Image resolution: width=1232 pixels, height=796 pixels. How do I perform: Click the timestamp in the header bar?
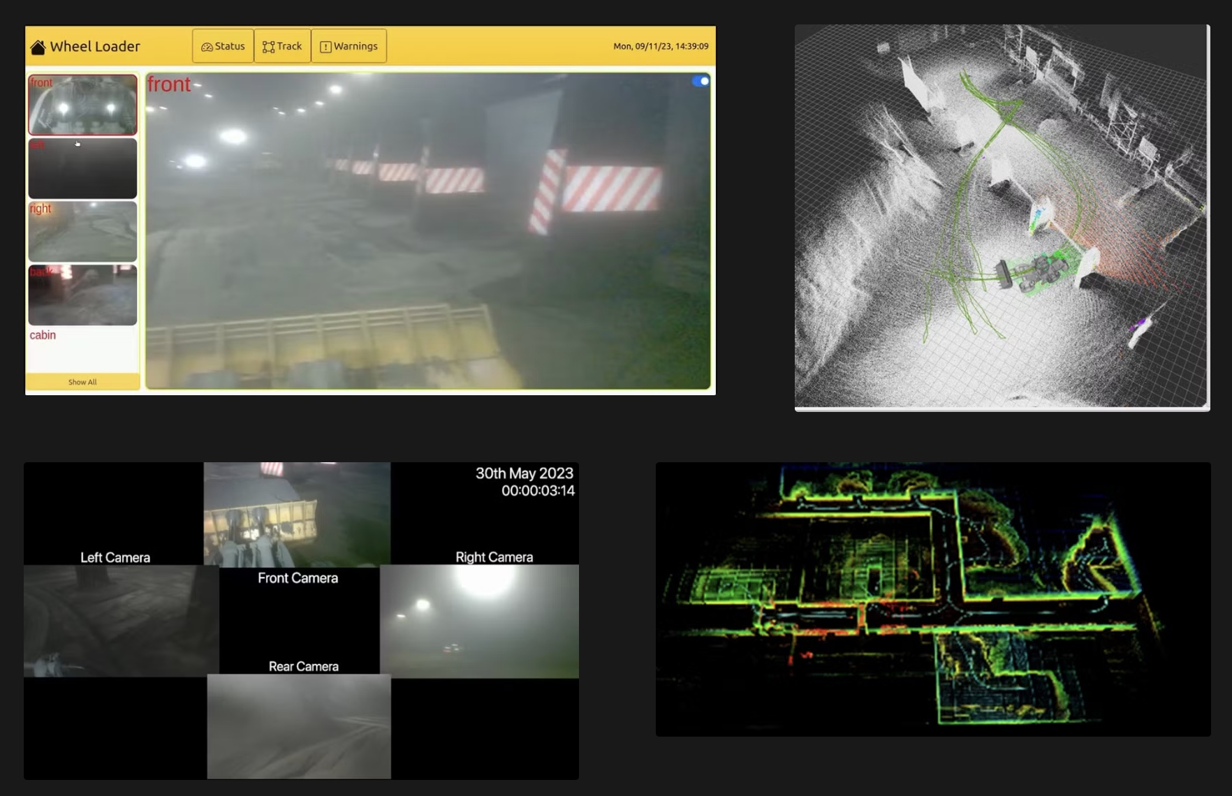660,46
